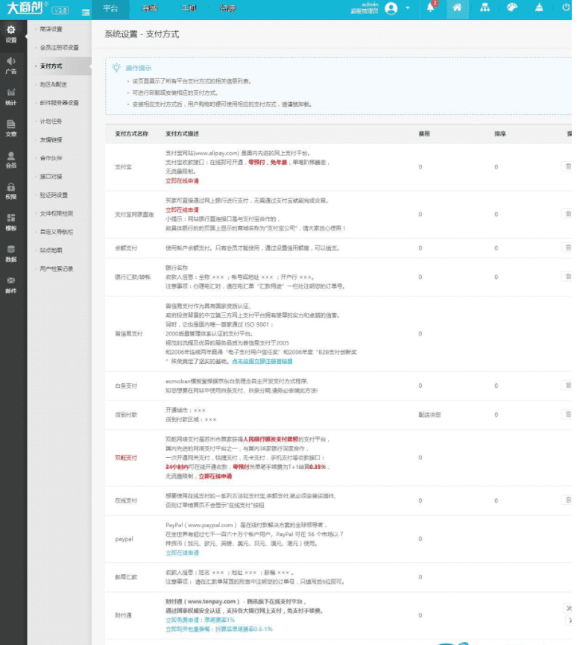Click the 大商创 logo
This screenshot has height=645, width=577.
tap(25, 7)
